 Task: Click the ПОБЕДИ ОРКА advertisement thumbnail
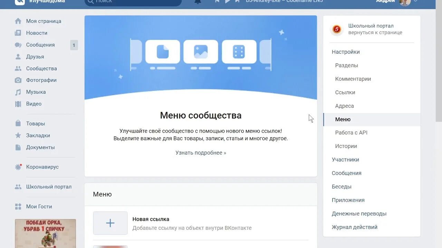(x=45, y=234)
